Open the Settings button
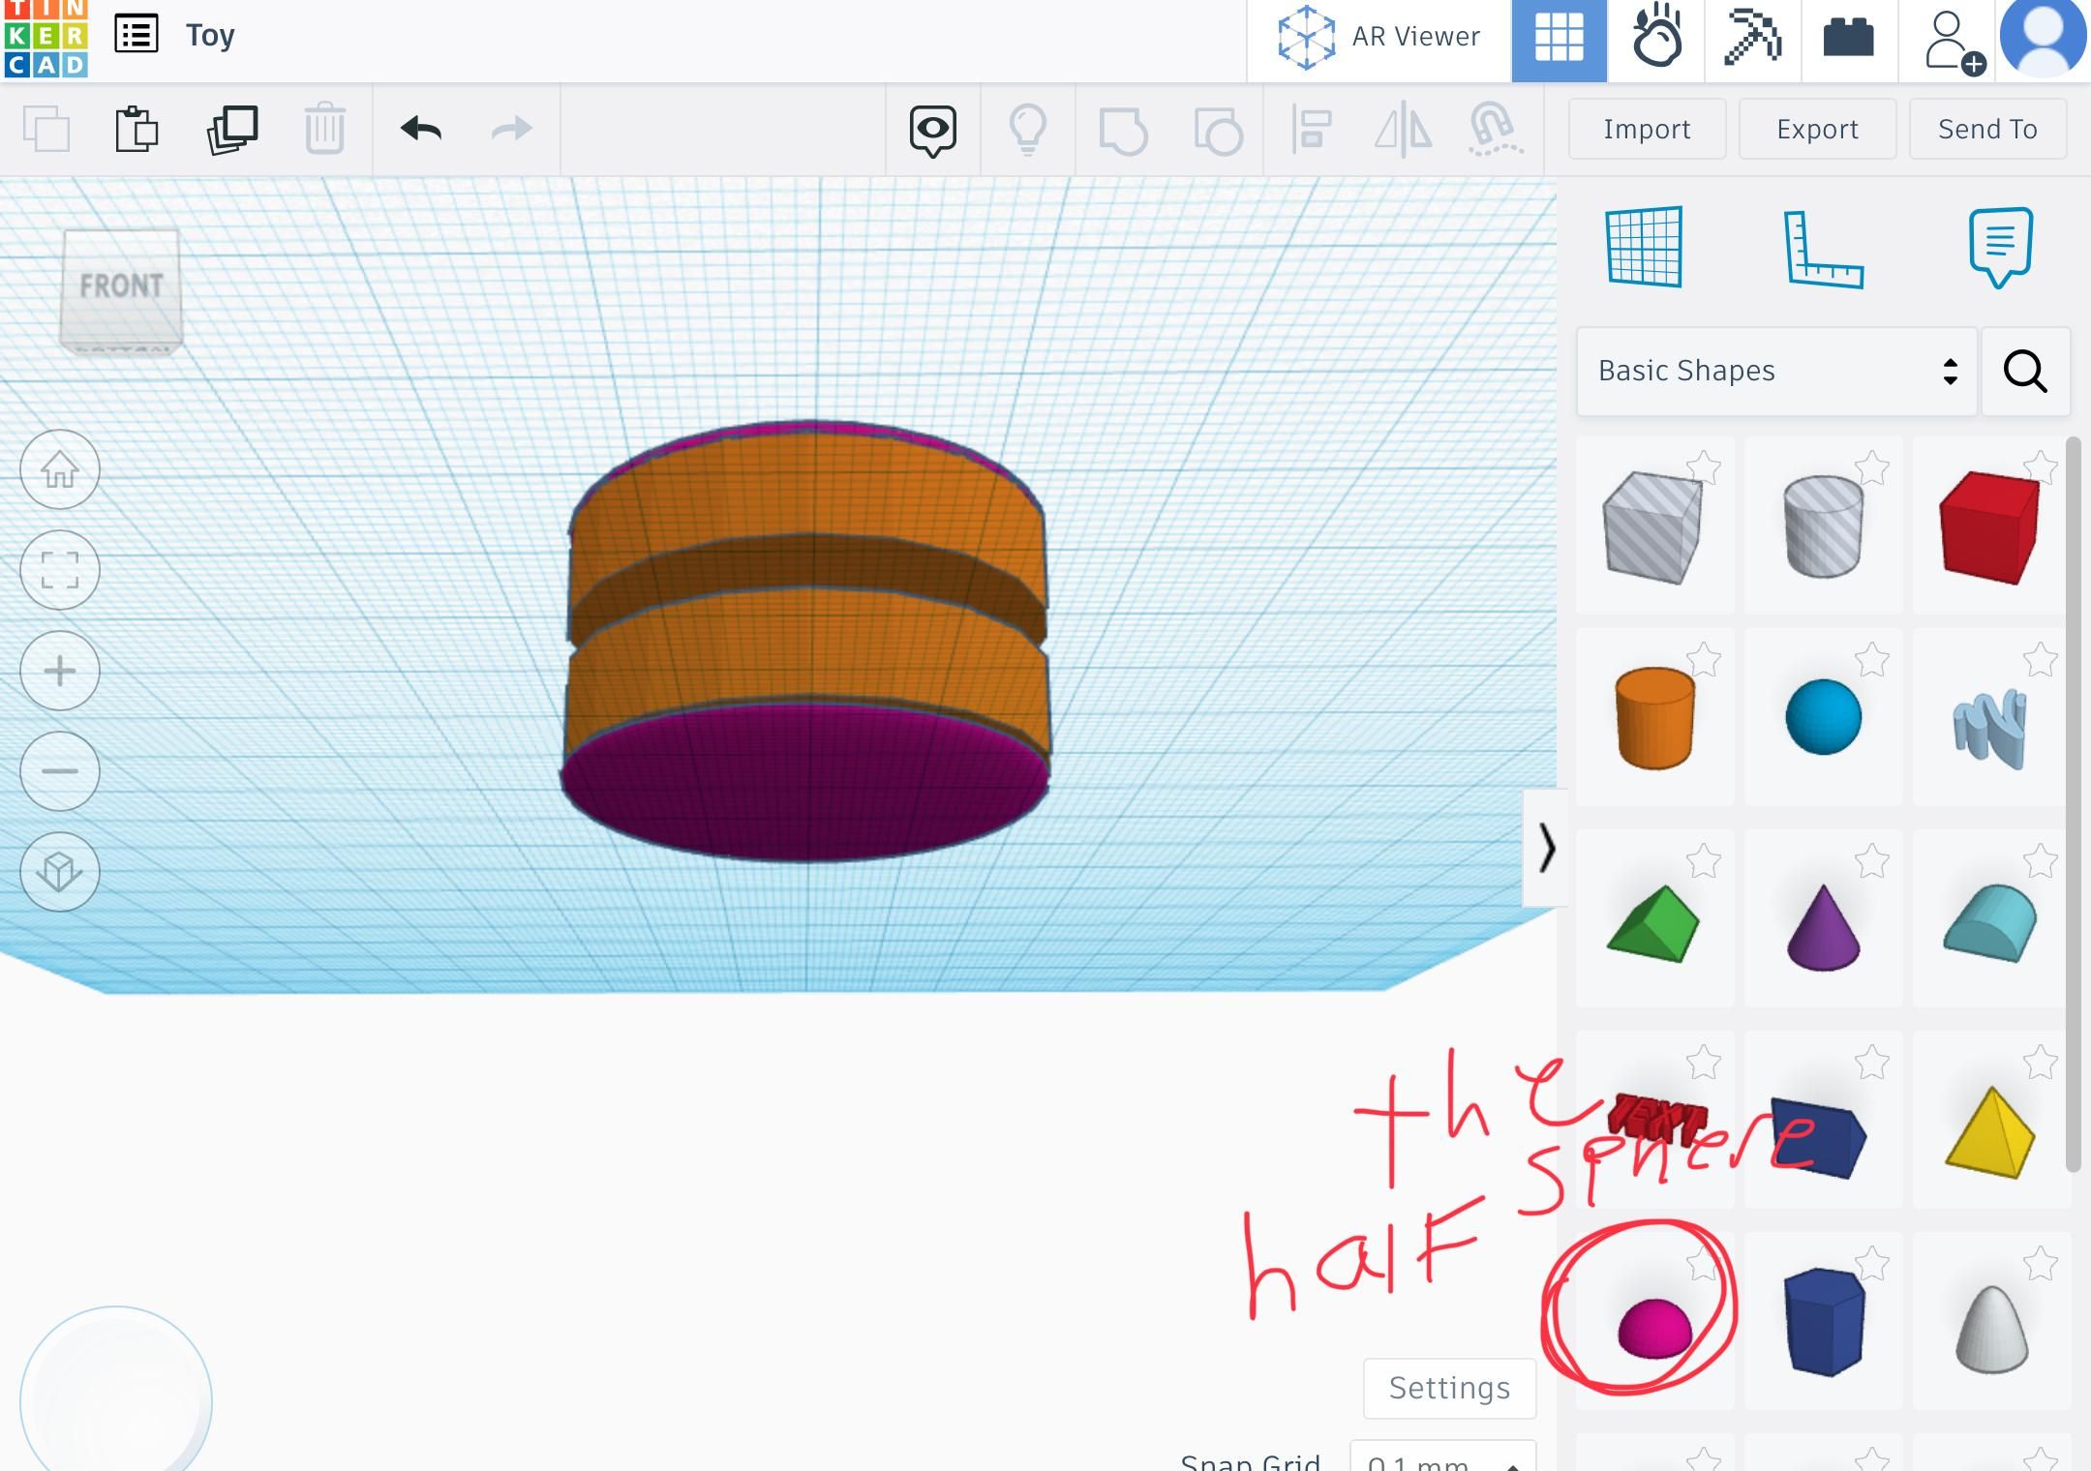This screenshot has height=1471, width=2091. (1449, 1388)
